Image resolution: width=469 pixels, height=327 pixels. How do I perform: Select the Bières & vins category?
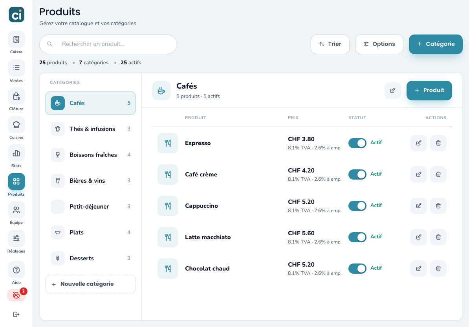pyautogui.click(x=91, y=181)
